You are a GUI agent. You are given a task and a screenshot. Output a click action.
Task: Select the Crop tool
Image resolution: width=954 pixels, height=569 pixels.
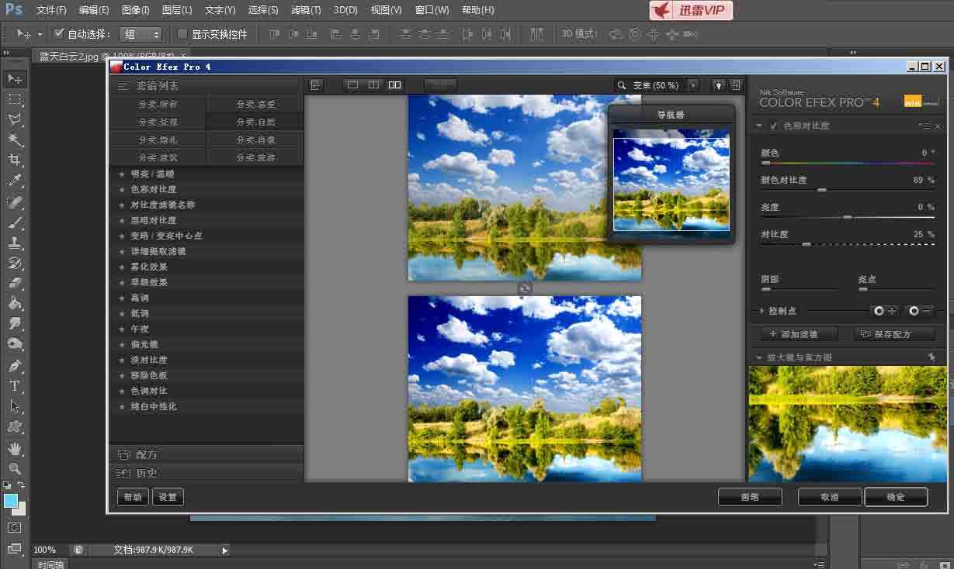(x=14, y=160)
